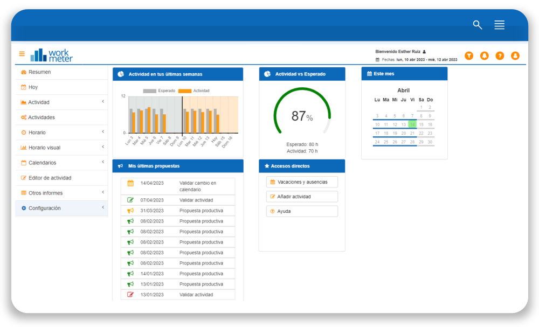Image resolution: width=539 pixels, height=327 pixels.
Task: Open the Editor de actividad pencil icon
Action: point(23,178)
